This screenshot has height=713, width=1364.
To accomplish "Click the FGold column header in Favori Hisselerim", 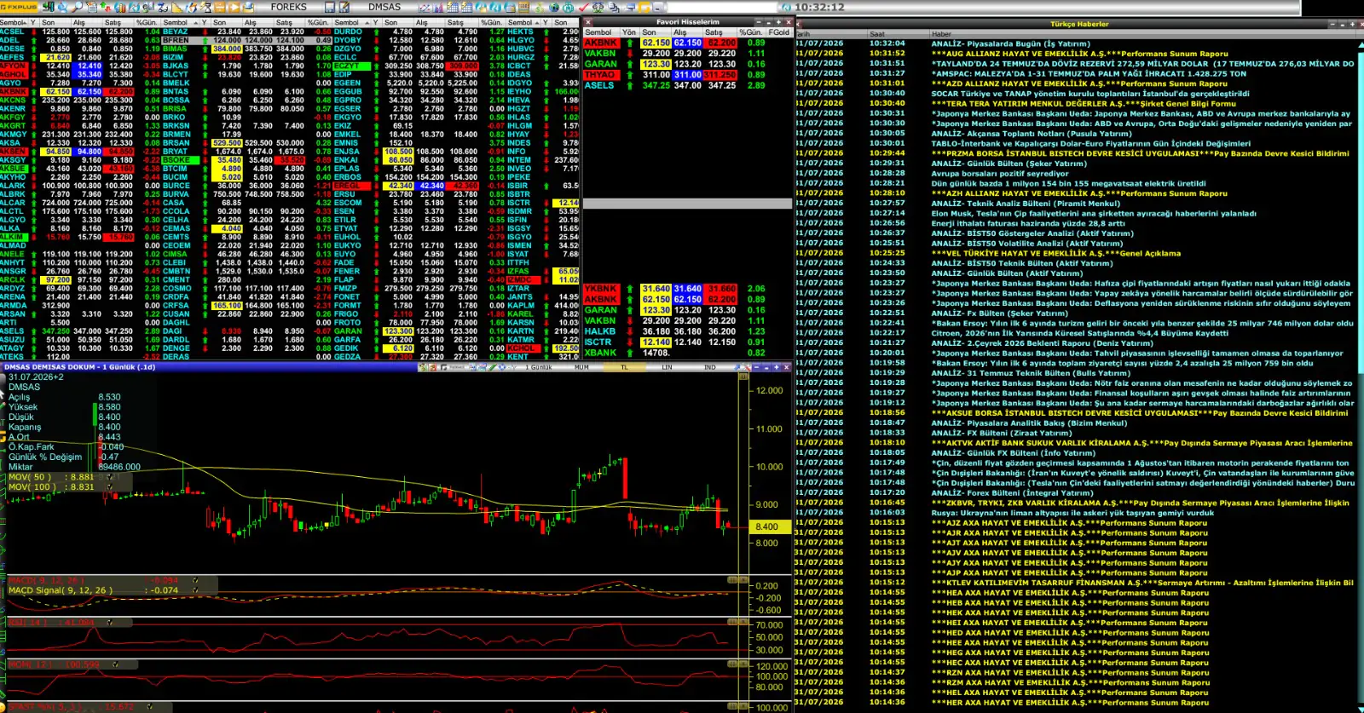I will click(779, 32).
